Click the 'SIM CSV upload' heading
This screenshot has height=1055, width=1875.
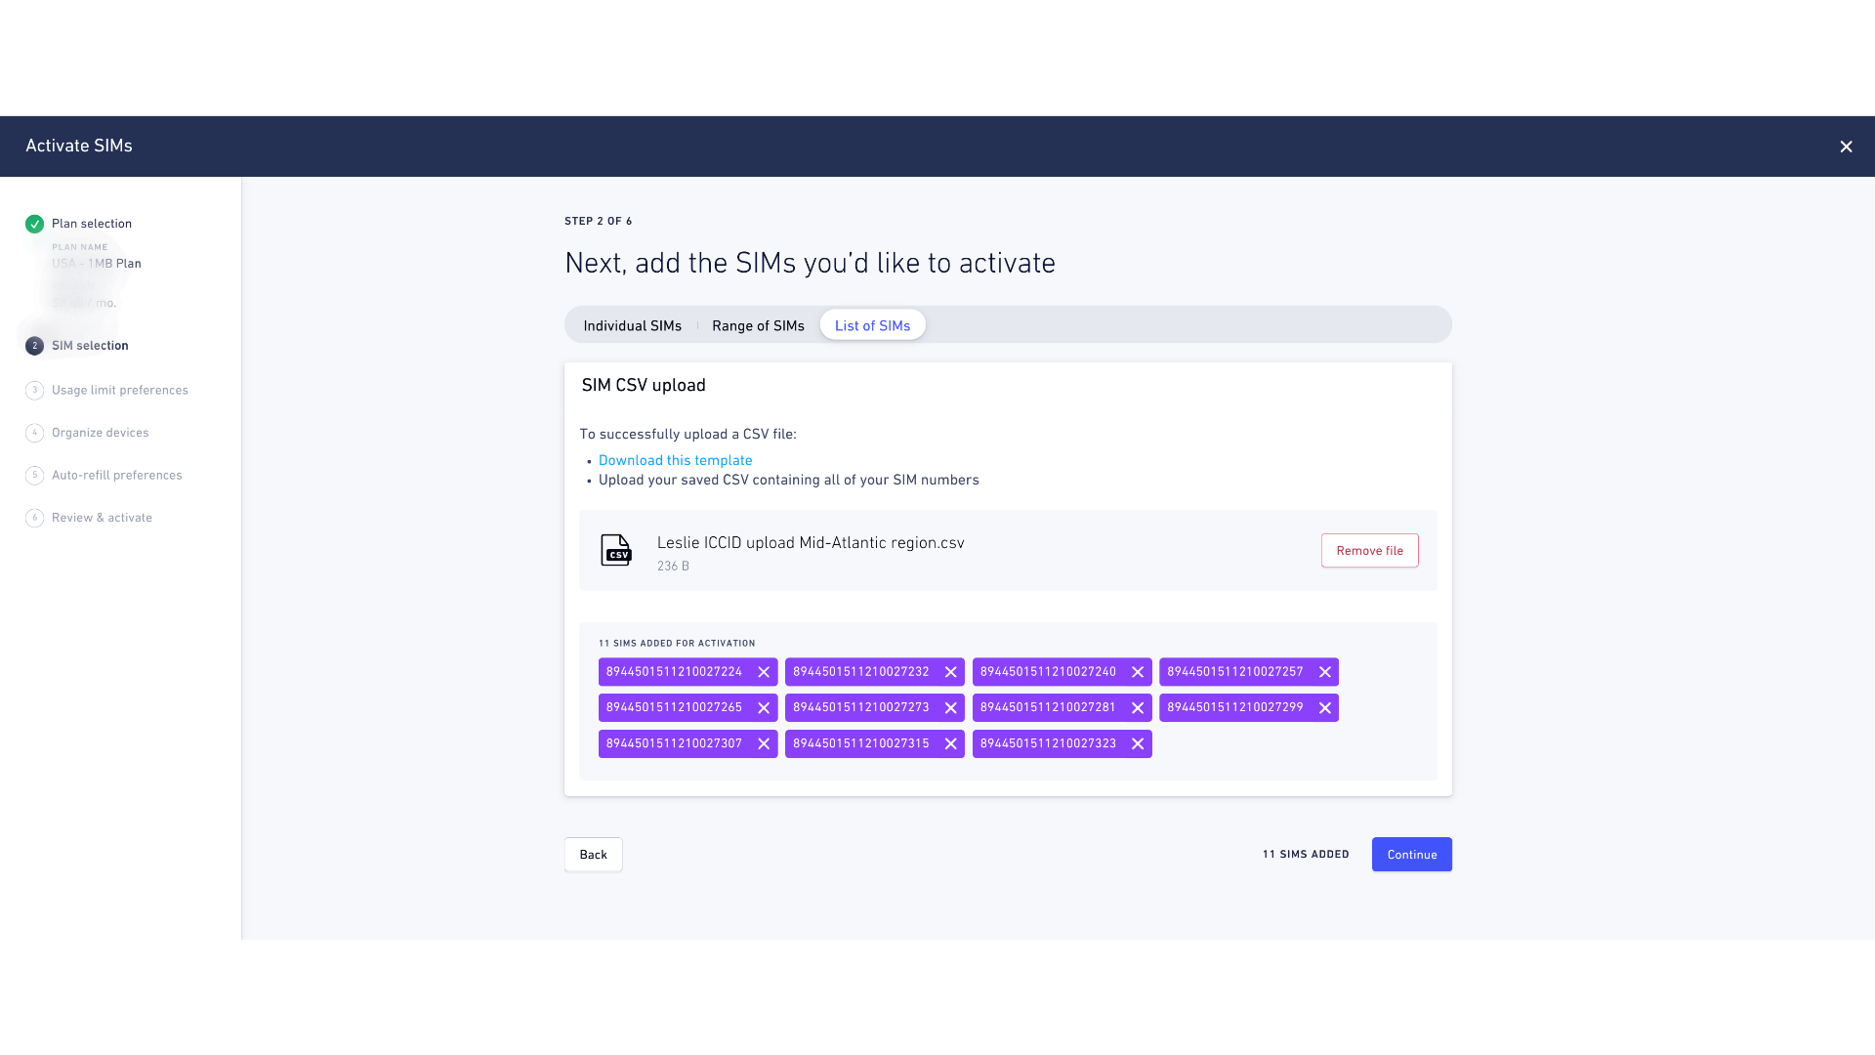644,385
